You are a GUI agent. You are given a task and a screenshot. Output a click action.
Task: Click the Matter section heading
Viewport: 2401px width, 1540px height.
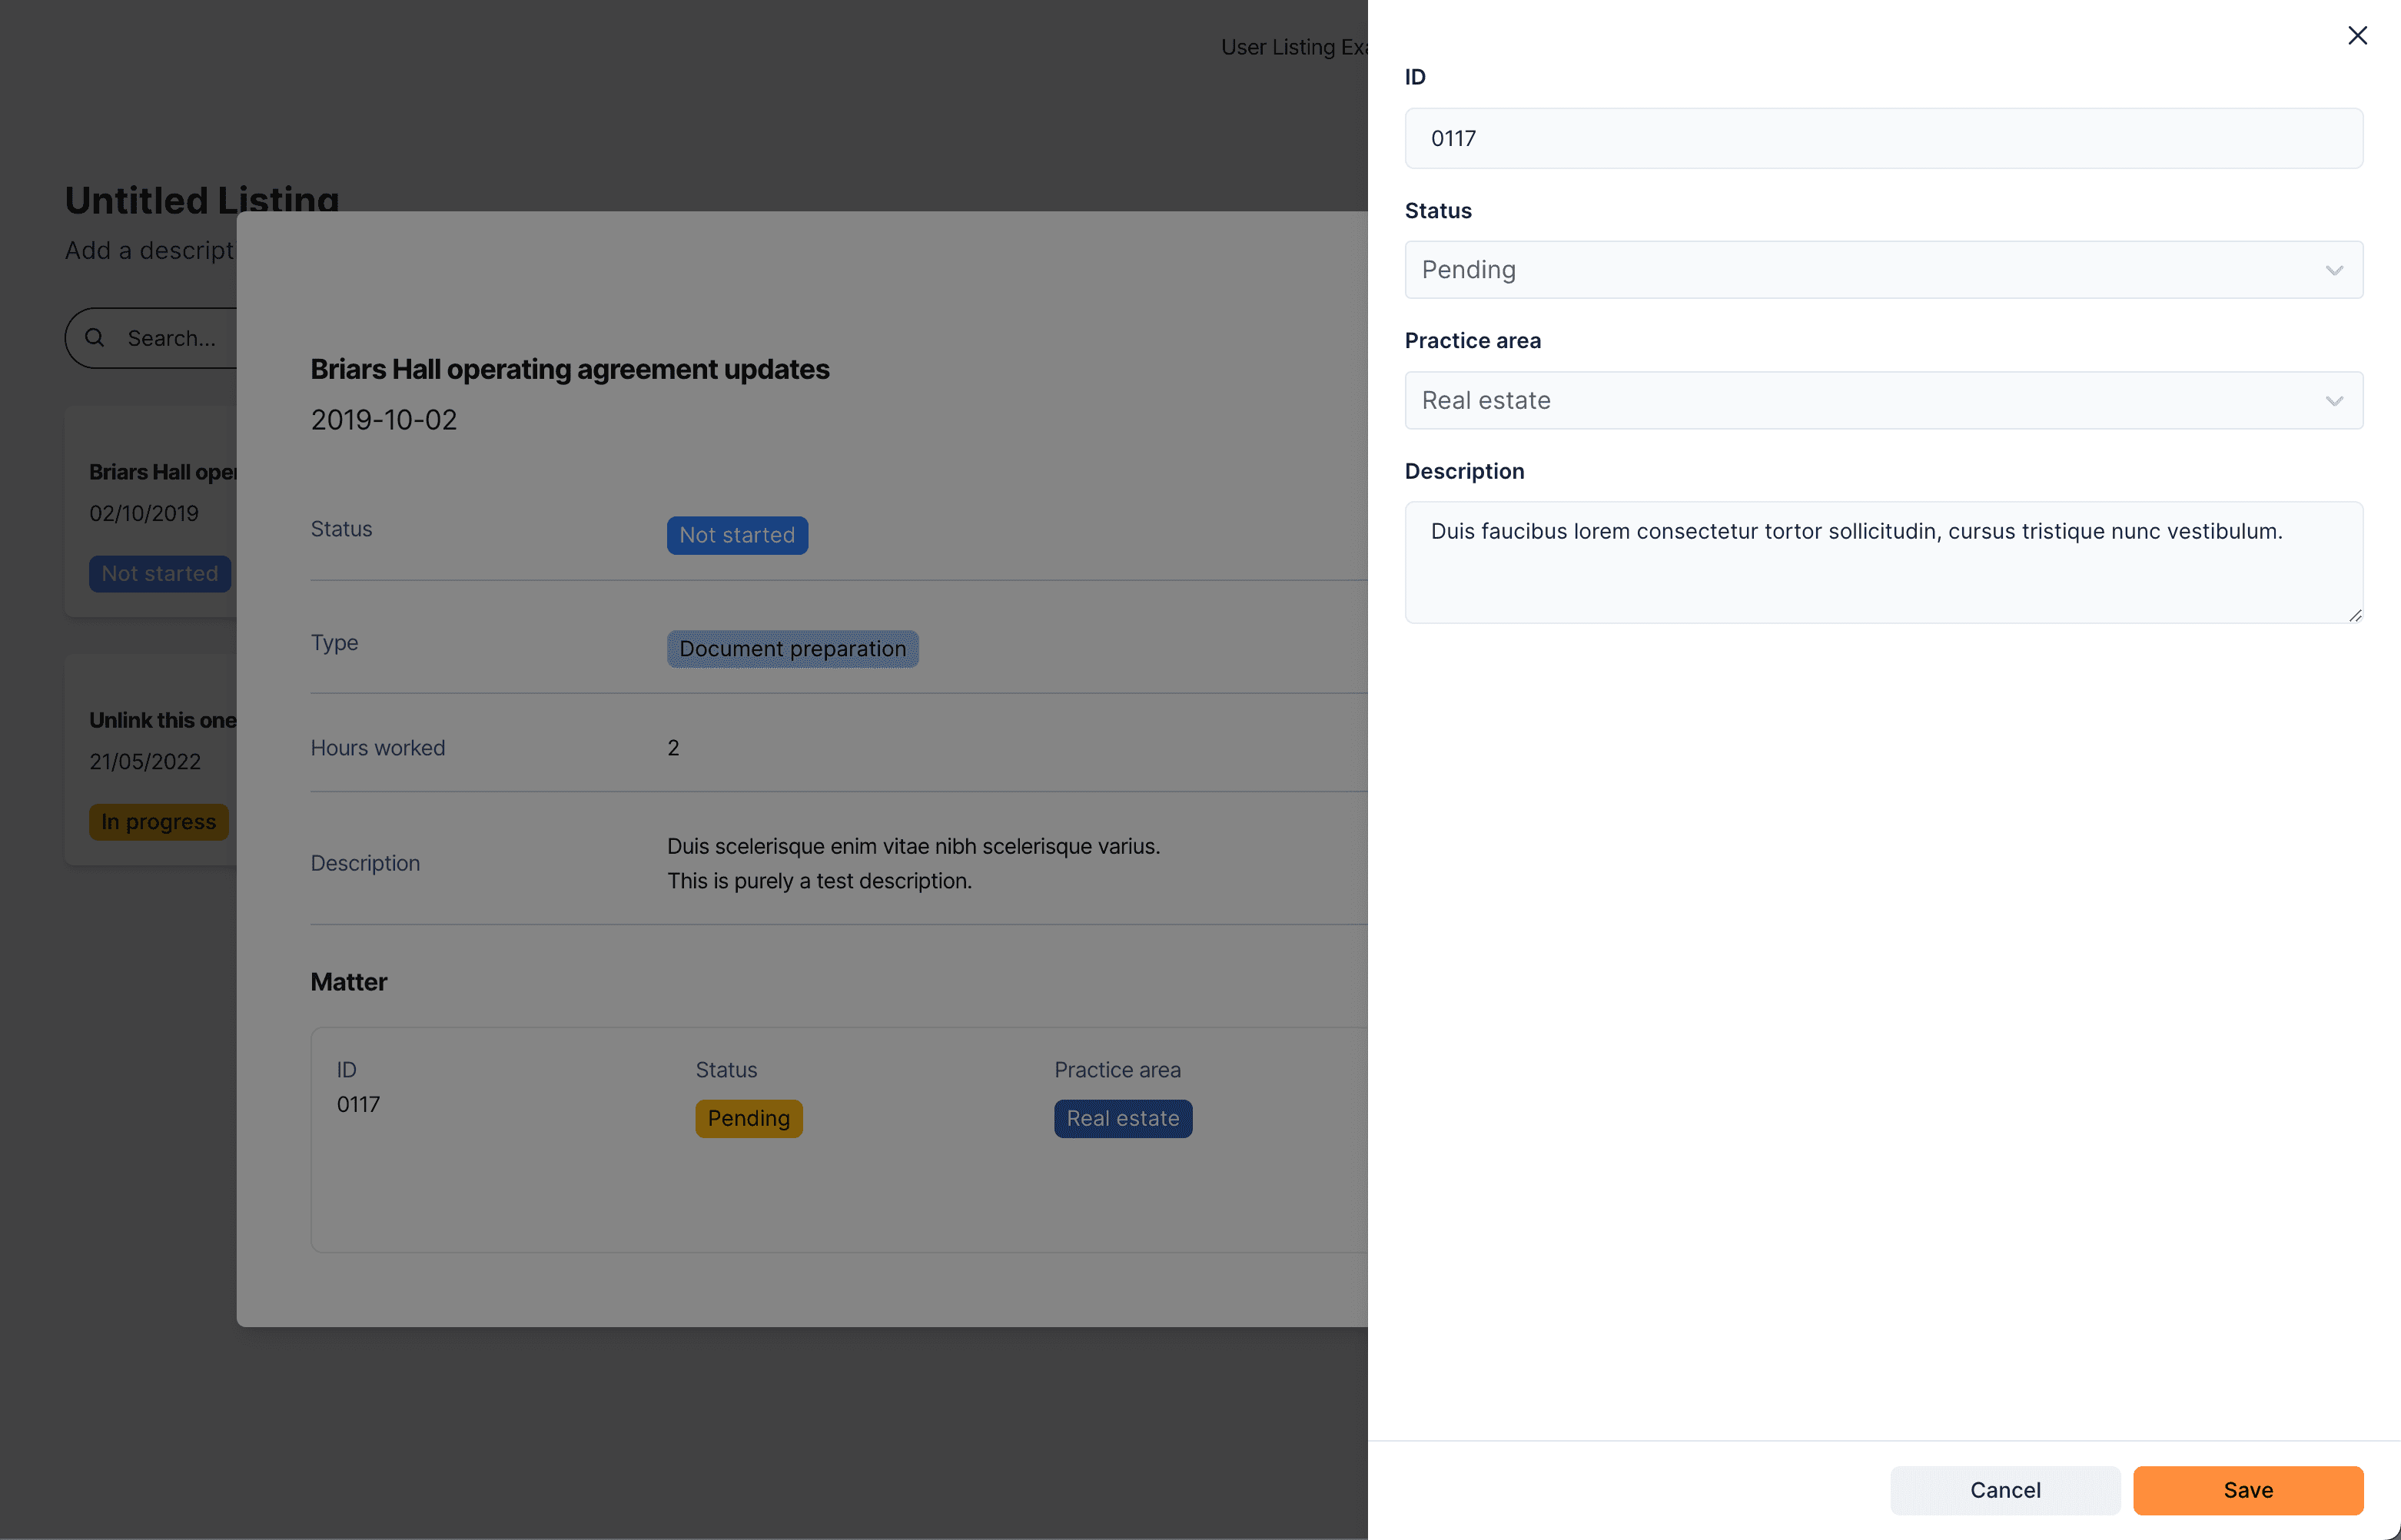coord(348,982)
